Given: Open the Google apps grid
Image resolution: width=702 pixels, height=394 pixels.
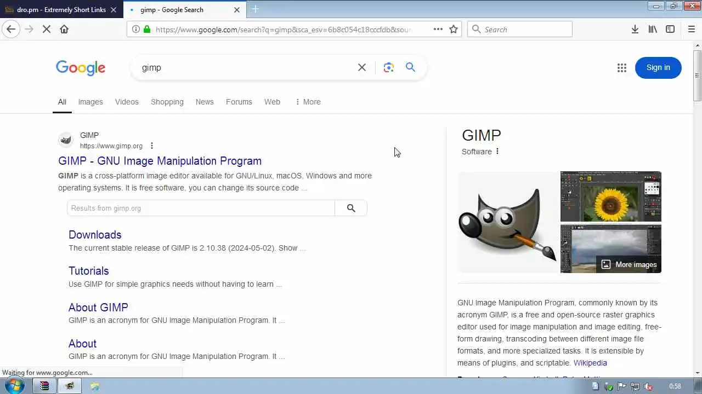Looking at the screenshot, I should coord(621,68).
